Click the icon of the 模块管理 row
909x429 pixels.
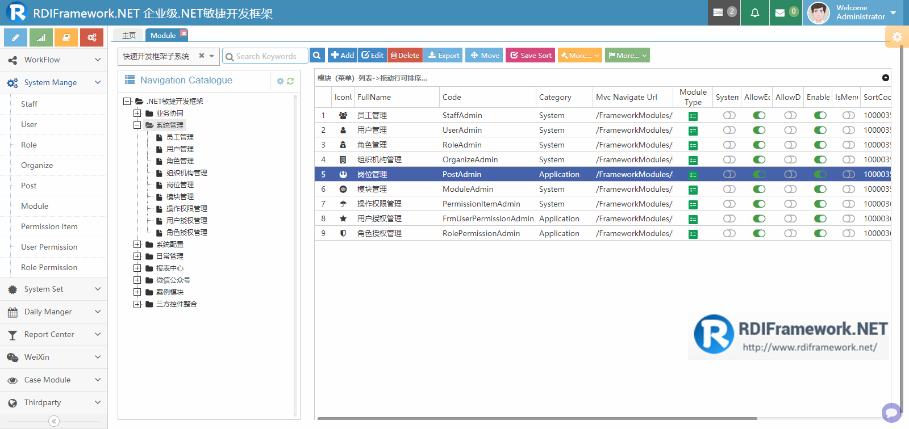tap(343, 189)
